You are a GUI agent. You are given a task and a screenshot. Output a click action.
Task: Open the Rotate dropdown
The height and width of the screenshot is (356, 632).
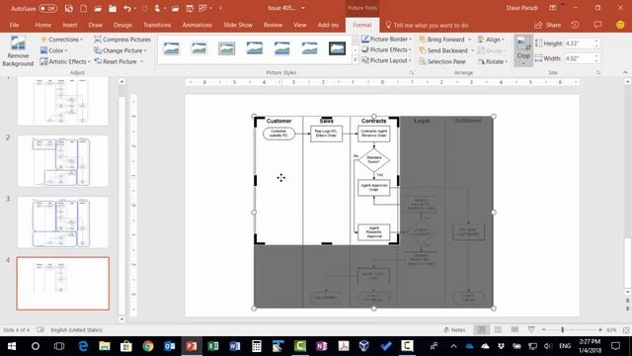click(493, 61)
